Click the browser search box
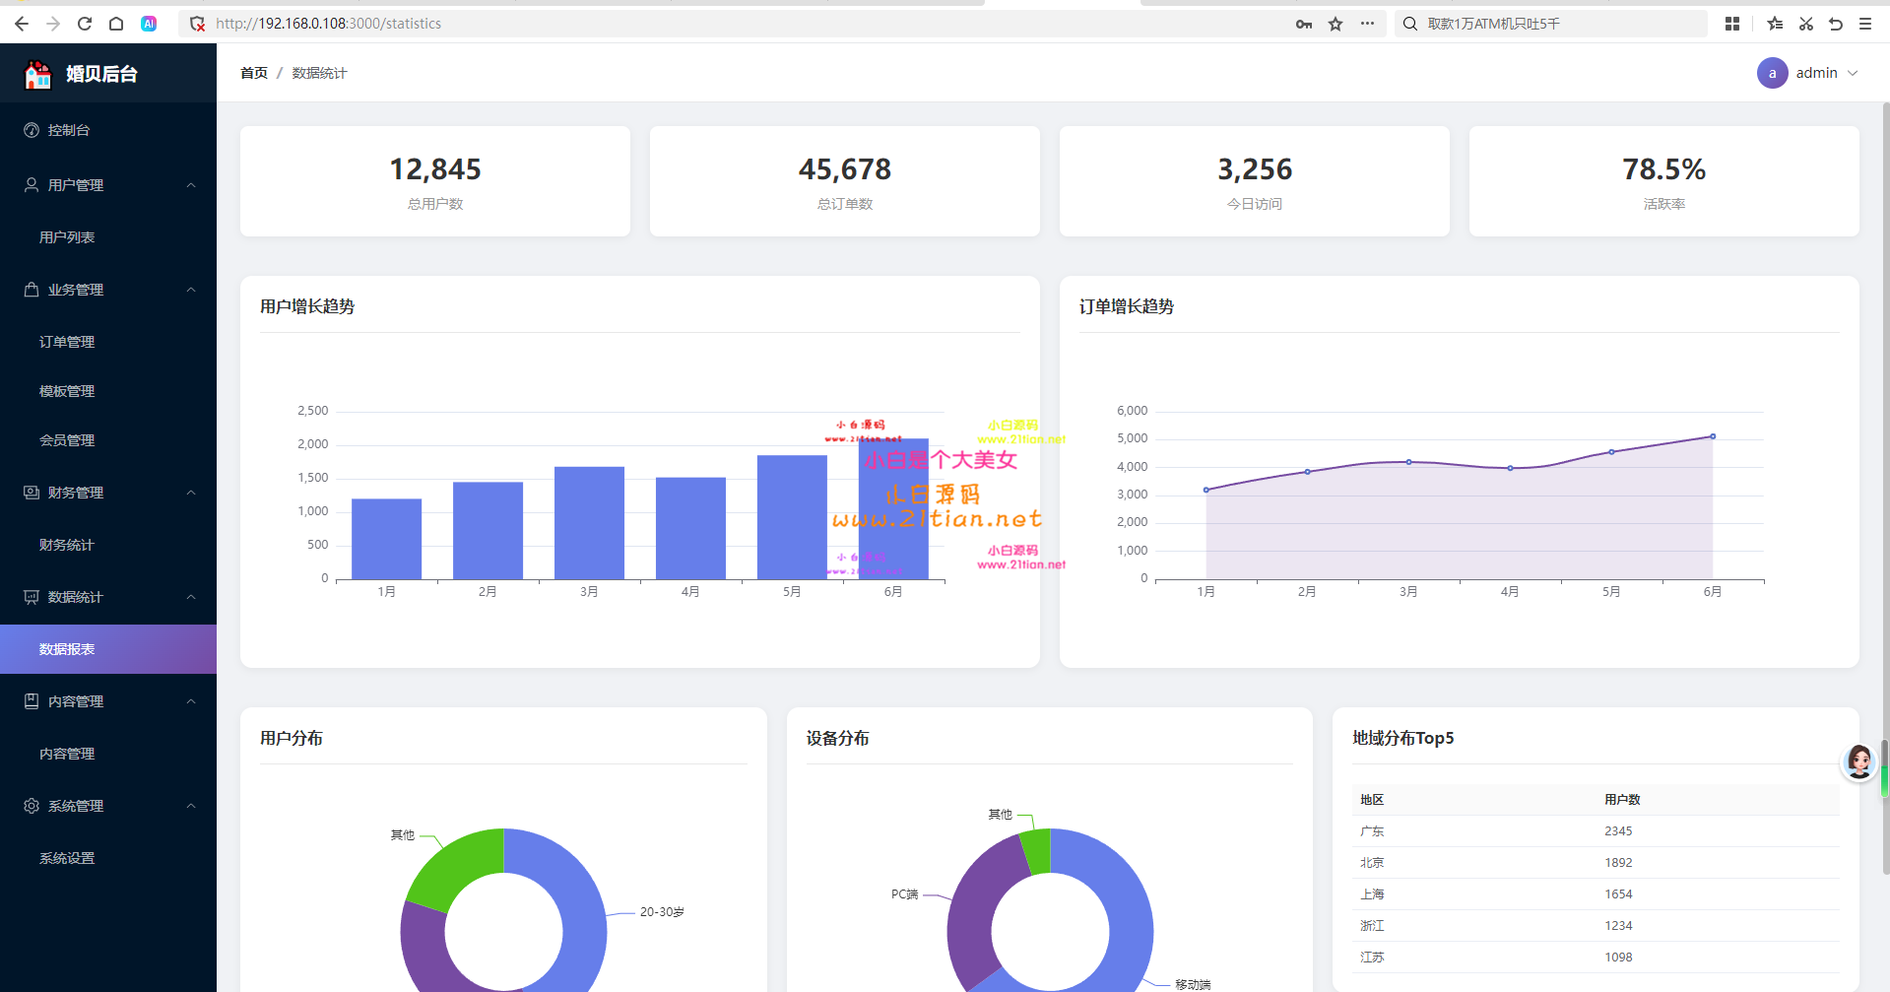 point(1551,24)
